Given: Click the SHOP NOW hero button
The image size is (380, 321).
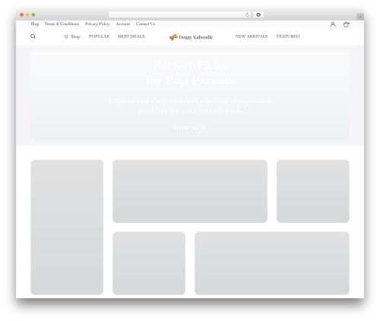Looking at the screenshot, I should (x=190, y=127).
